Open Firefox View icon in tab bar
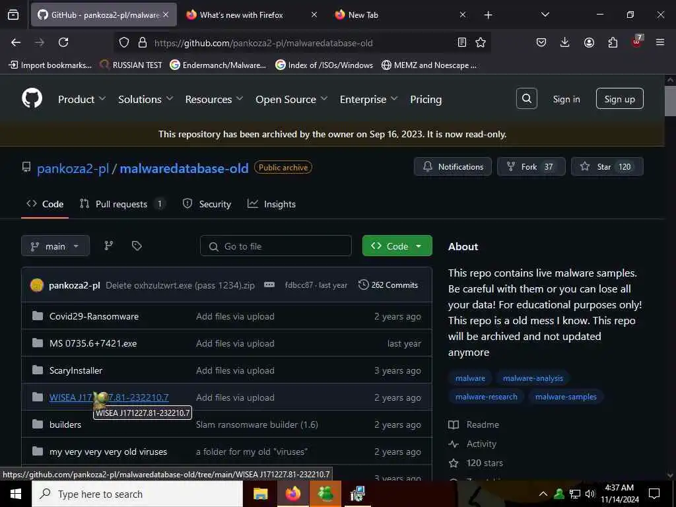Image resolution: width=676 pixels, height=507 pixels. [x=13, y=15]
